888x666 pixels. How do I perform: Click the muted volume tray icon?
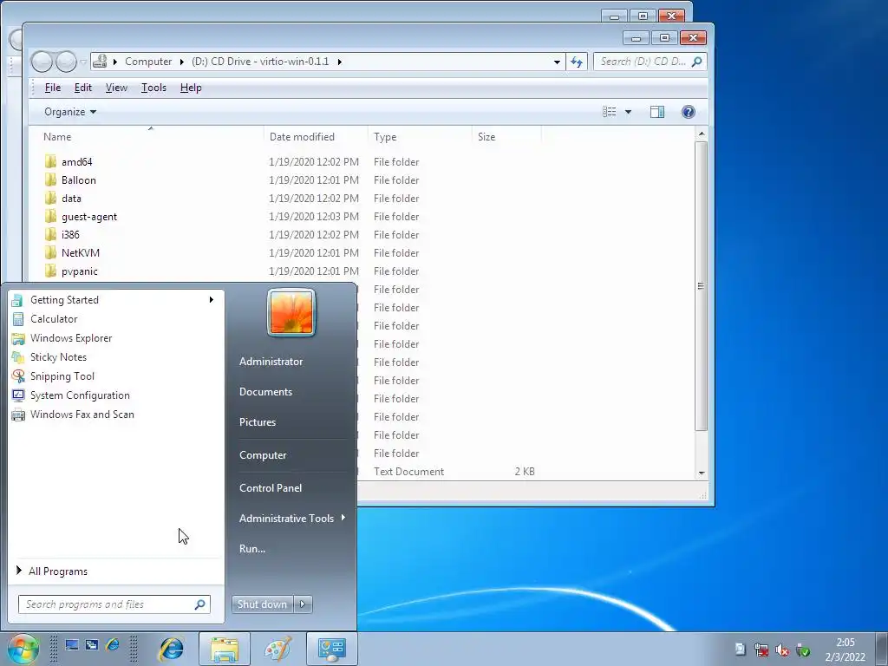782,650
